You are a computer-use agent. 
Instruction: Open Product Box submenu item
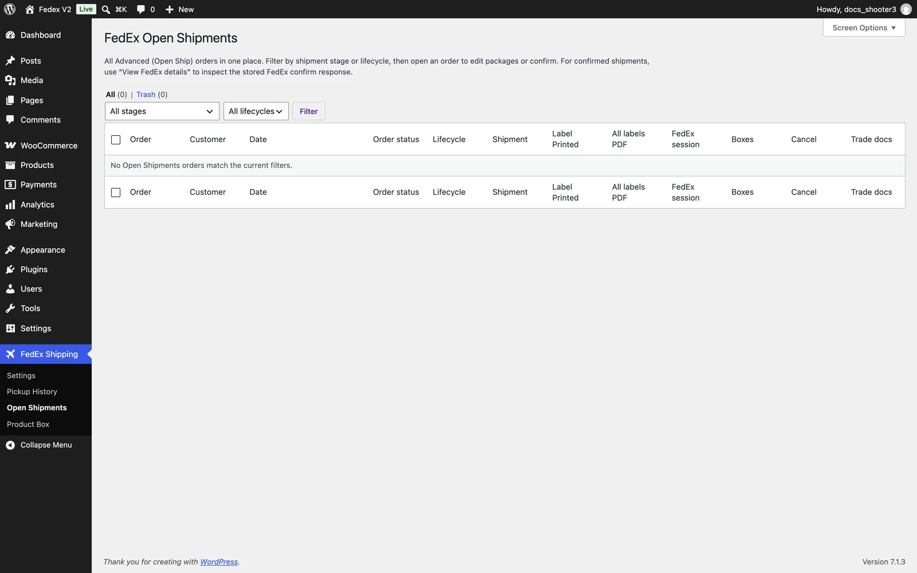pyautogui.click(x=28, y=425)
